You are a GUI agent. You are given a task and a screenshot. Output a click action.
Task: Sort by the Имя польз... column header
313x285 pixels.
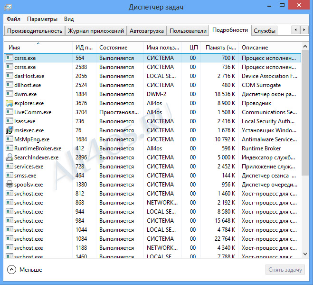tap(162, 48)
